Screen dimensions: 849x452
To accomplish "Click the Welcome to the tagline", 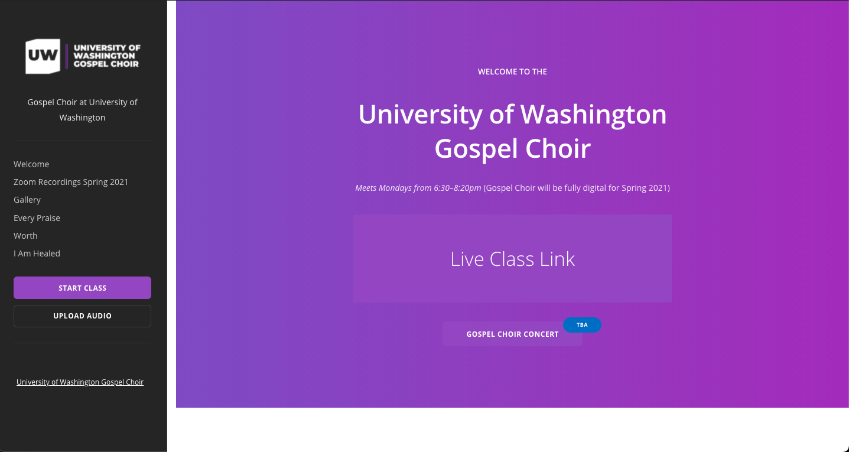I will pyautogui.click(x=512, y=71).
